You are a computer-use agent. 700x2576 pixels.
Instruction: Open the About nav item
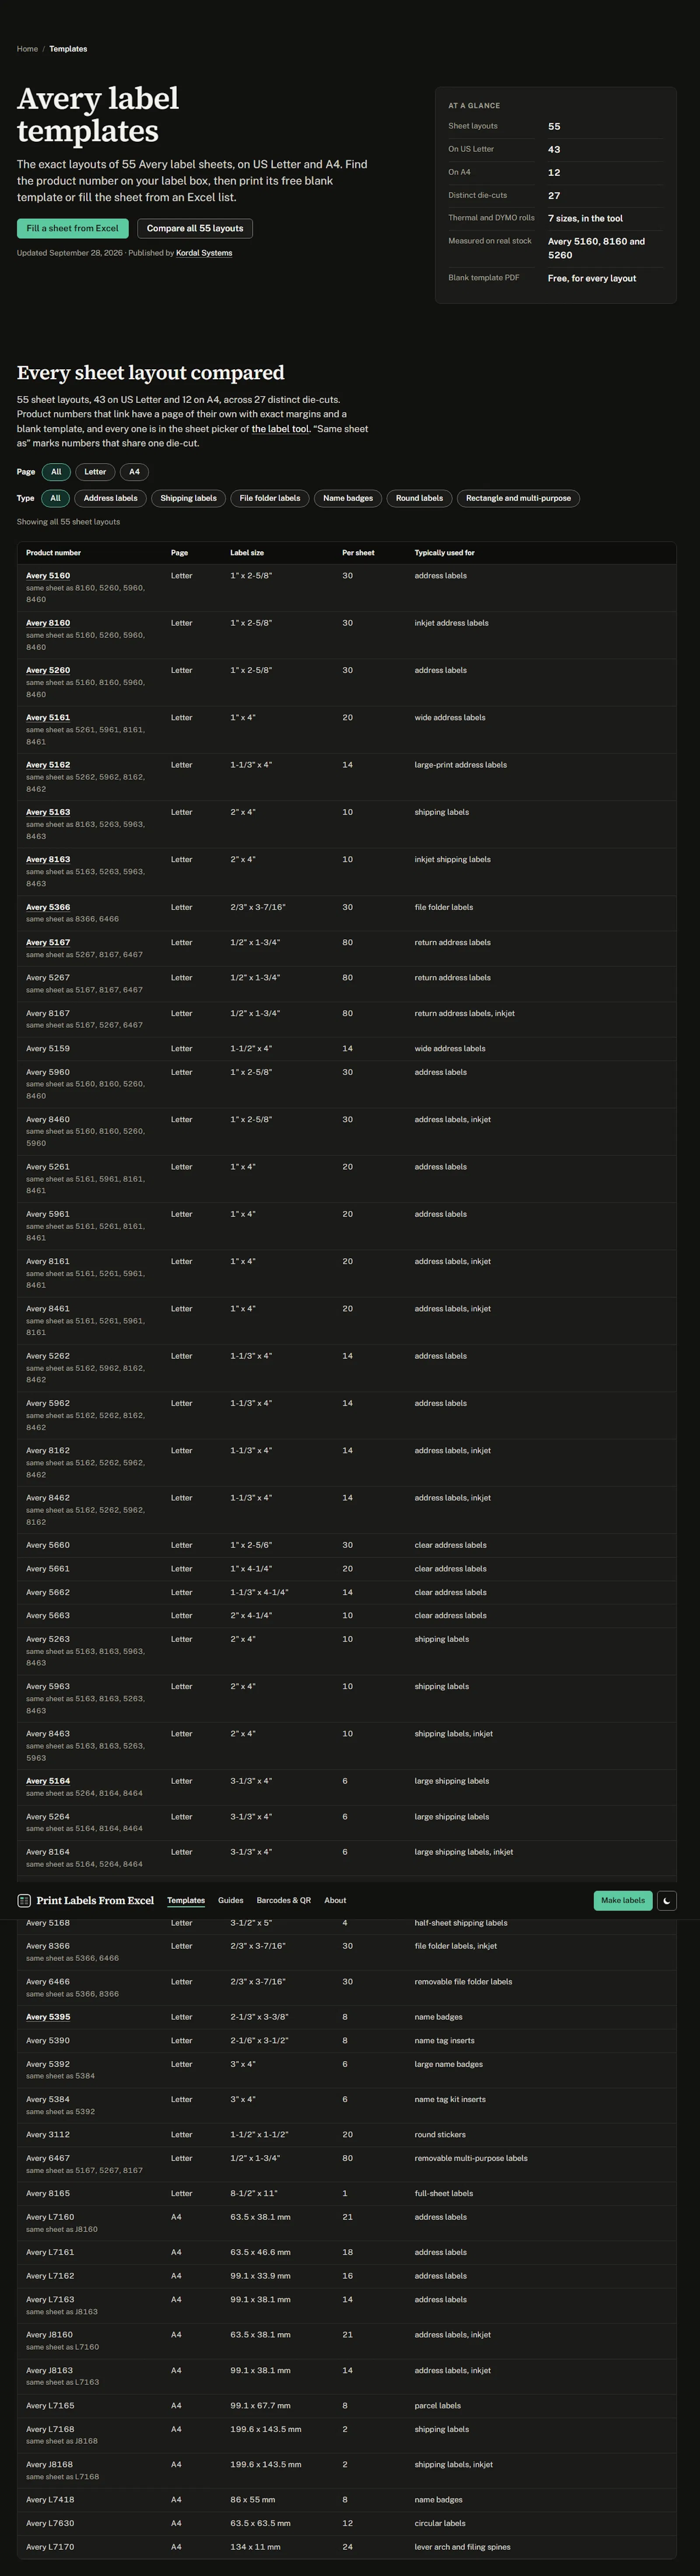335,1900
